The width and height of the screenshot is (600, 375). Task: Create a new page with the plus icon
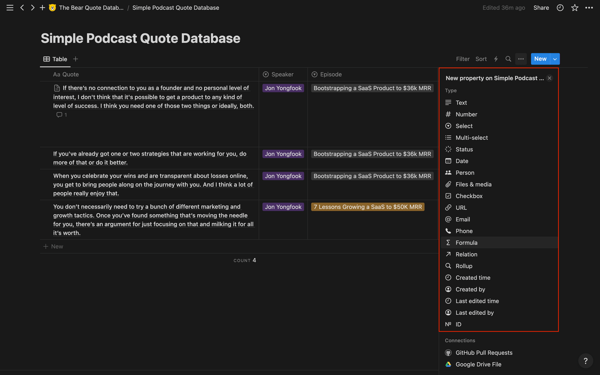pos(42,7)
